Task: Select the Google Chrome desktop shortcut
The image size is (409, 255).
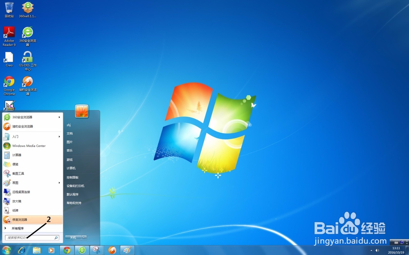Action: tap(9, 86)
